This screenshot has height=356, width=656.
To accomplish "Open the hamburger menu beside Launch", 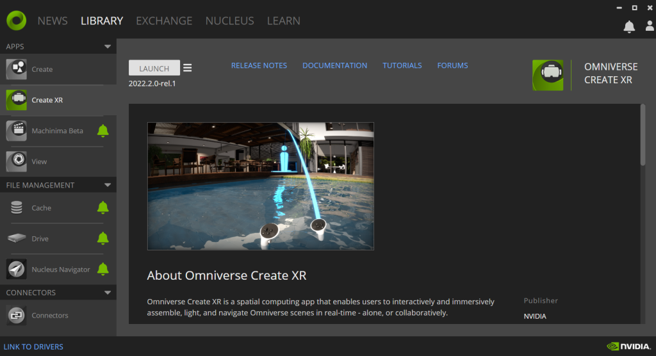I will point(188,68).
